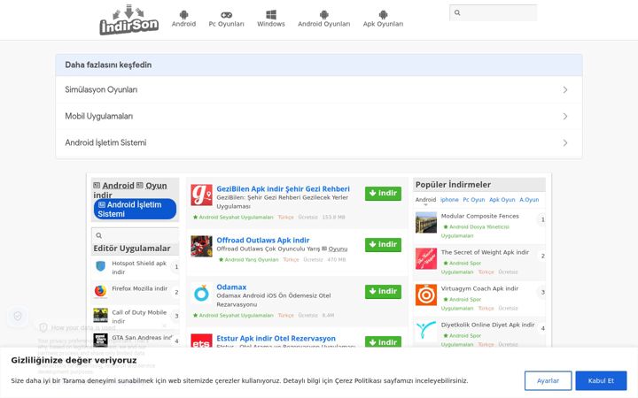Click the Firefox Mozilla icon
The width and height of the screenshot is (638, 398).
coord(100,291)
